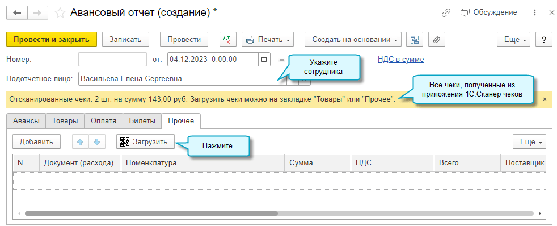
Task: Move row up with arrow button
Action: pyautogui.click(x=81, y=142)
